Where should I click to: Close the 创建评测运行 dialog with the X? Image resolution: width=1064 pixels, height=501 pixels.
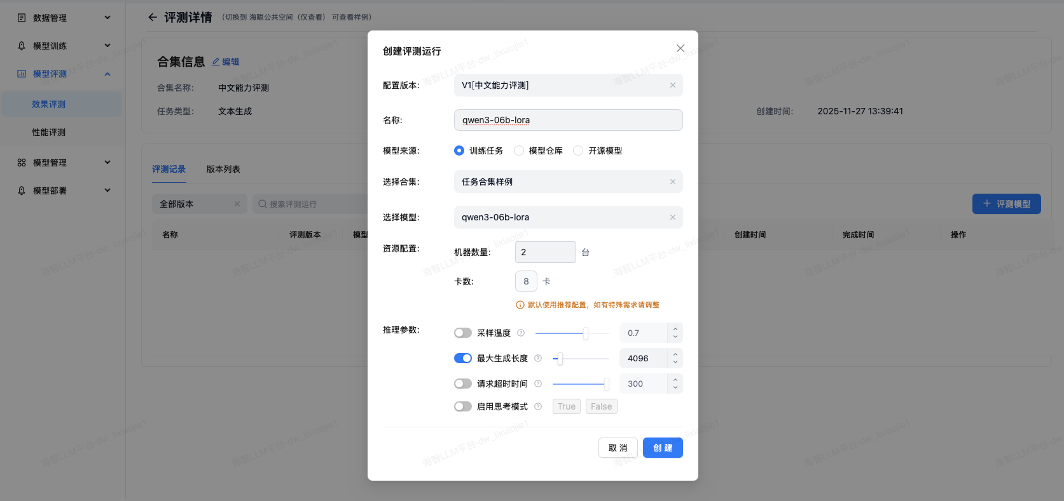(680, 48)
